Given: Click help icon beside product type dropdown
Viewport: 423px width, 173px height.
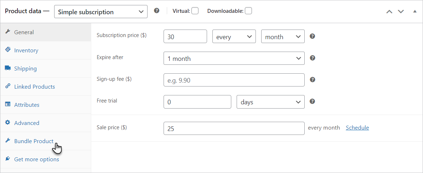Looking at the screenshot, I should 156,11.
